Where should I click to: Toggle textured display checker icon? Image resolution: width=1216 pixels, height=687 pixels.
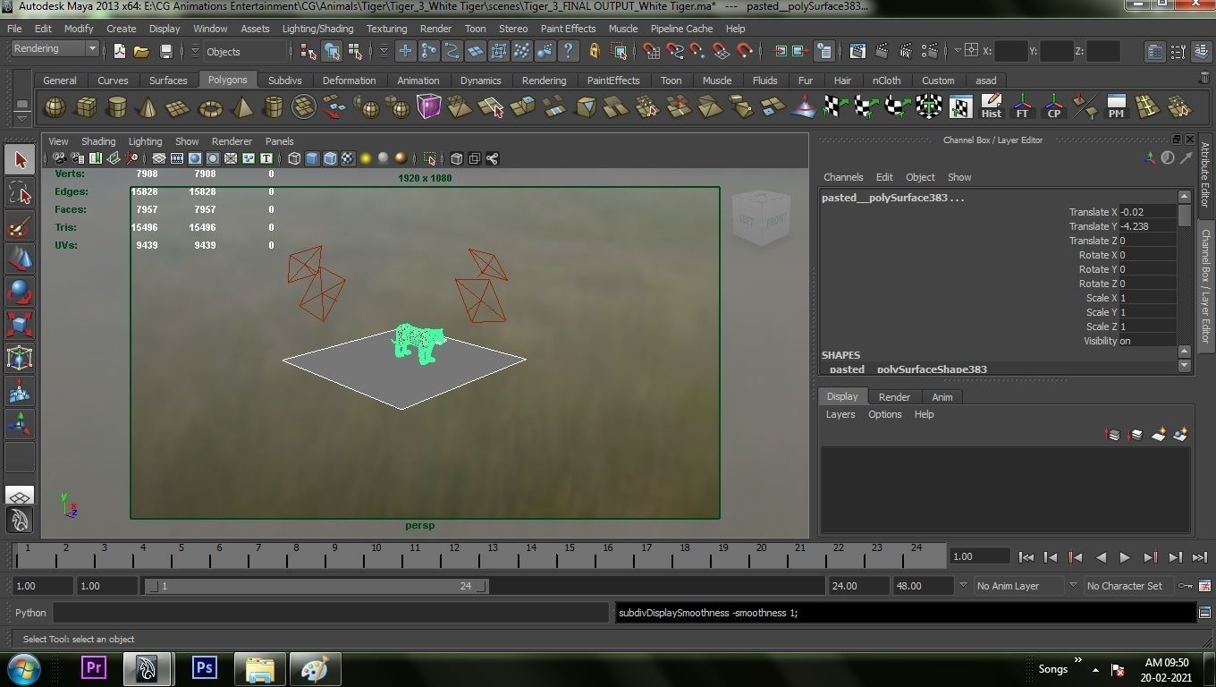[x=348, y=158]
